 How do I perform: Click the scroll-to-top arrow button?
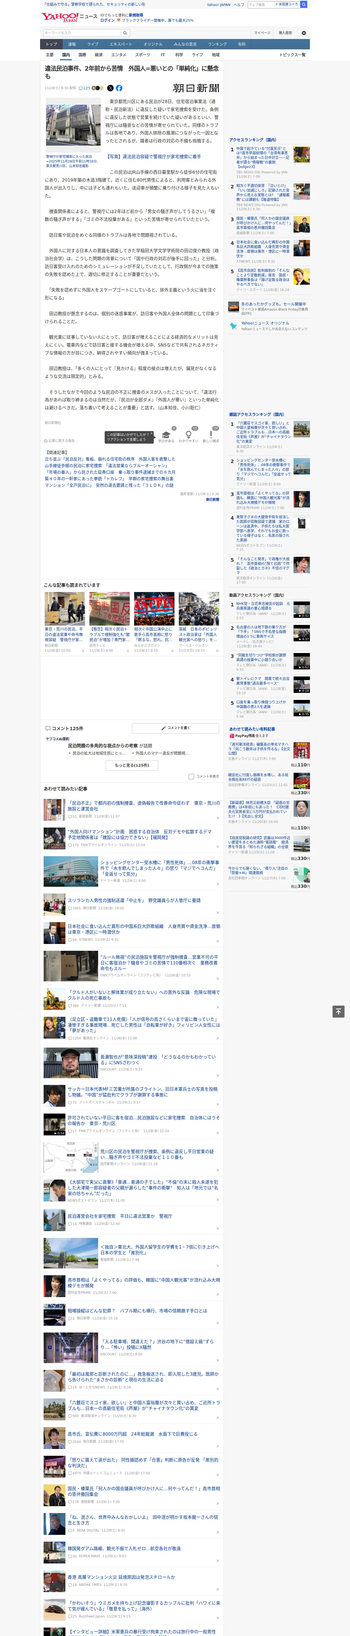339,1012
